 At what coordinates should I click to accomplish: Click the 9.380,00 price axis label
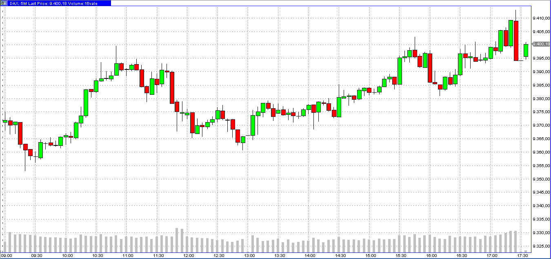point(540,99)
